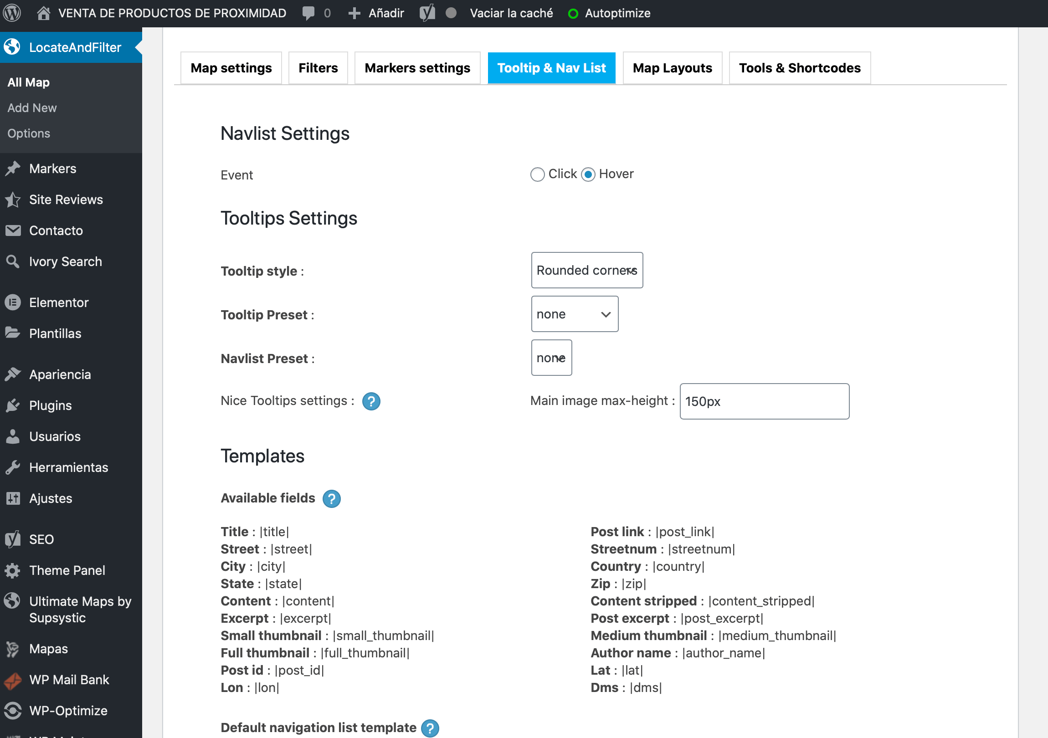Viewport: 1048px width, 738px height.
Task: Click the SEO Yoast sidebar icon
Action: [x=13, y=539]
